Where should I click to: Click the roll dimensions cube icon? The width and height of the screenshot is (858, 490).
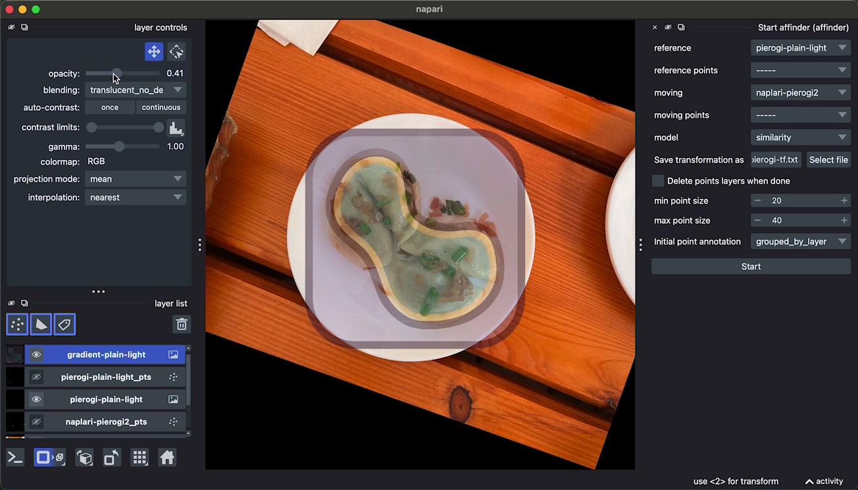pos(84,457)
